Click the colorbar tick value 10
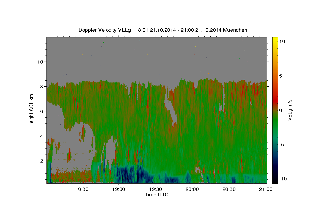Viewport: 330px width, 220px height. click(x=282, y=42)
